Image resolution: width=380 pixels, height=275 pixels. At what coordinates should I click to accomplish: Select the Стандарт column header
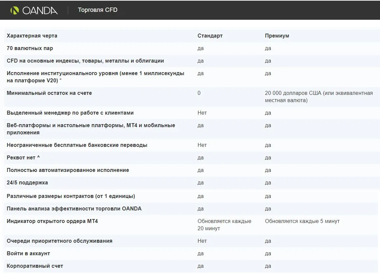pyautogui.click(x=210, y=36)
